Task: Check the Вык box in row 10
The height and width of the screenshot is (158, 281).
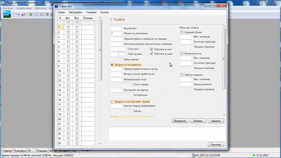Action: 77,71
